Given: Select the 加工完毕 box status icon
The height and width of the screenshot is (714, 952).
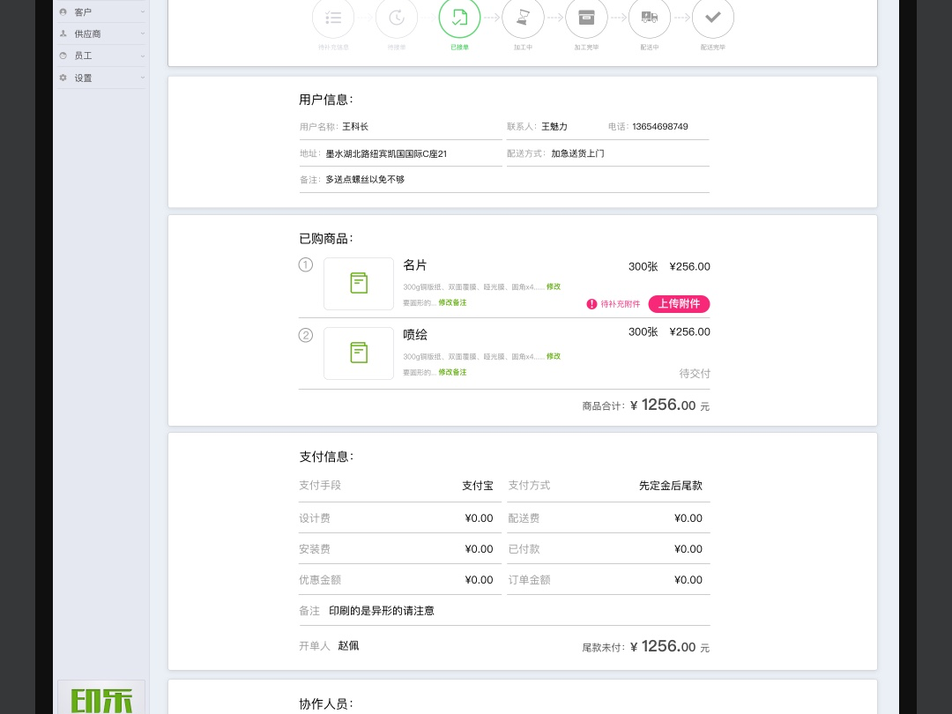Looking at the screenshot, I should (x=586, y=17).
